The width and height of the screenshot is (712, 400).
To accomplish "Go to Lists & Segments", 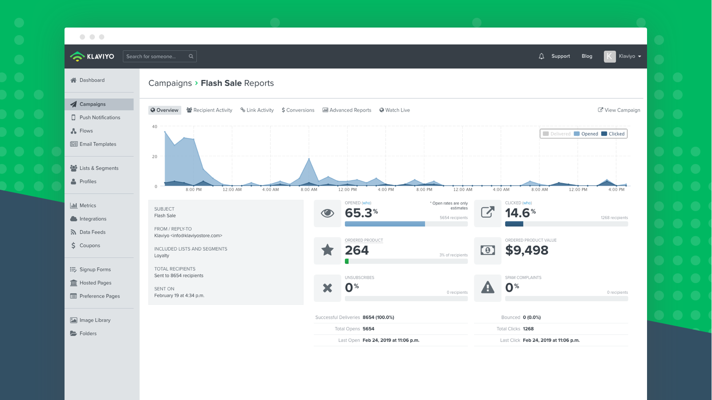I will click(x=99, y=168).
